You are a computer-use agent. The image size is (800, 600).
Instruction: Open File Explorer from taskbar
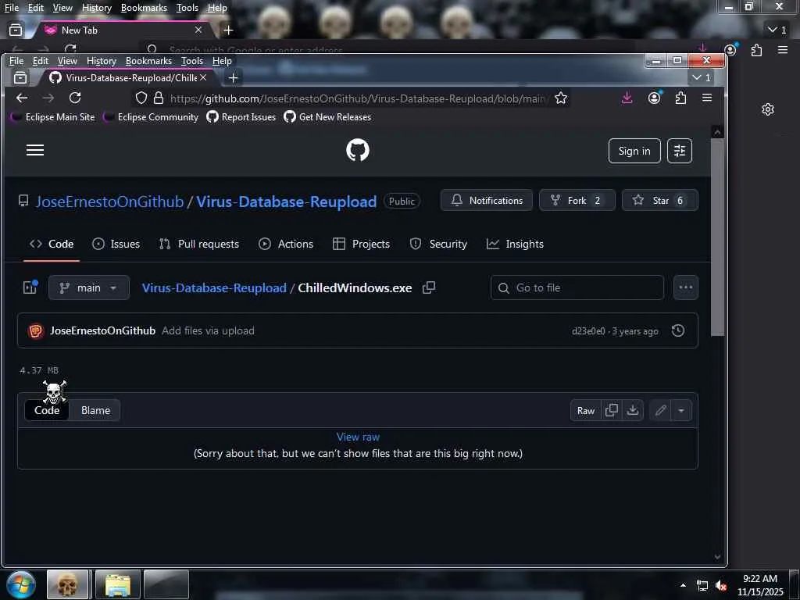pyautogui.click(x=117, y=584)
